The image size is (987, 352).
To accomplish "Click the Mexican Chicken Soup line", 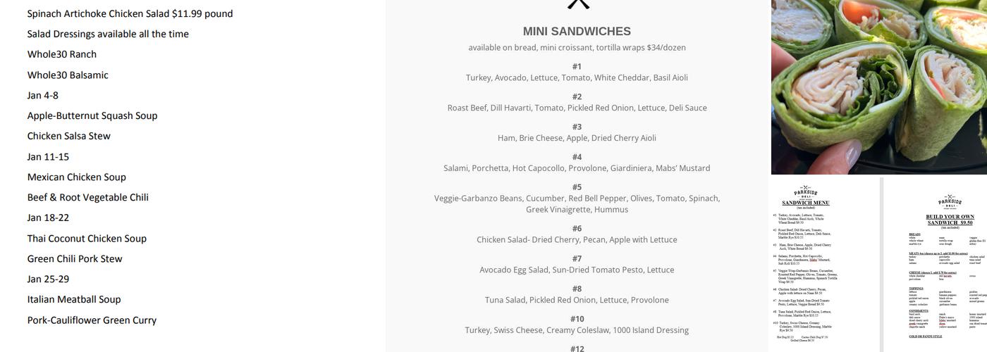I will pos(77,177).
